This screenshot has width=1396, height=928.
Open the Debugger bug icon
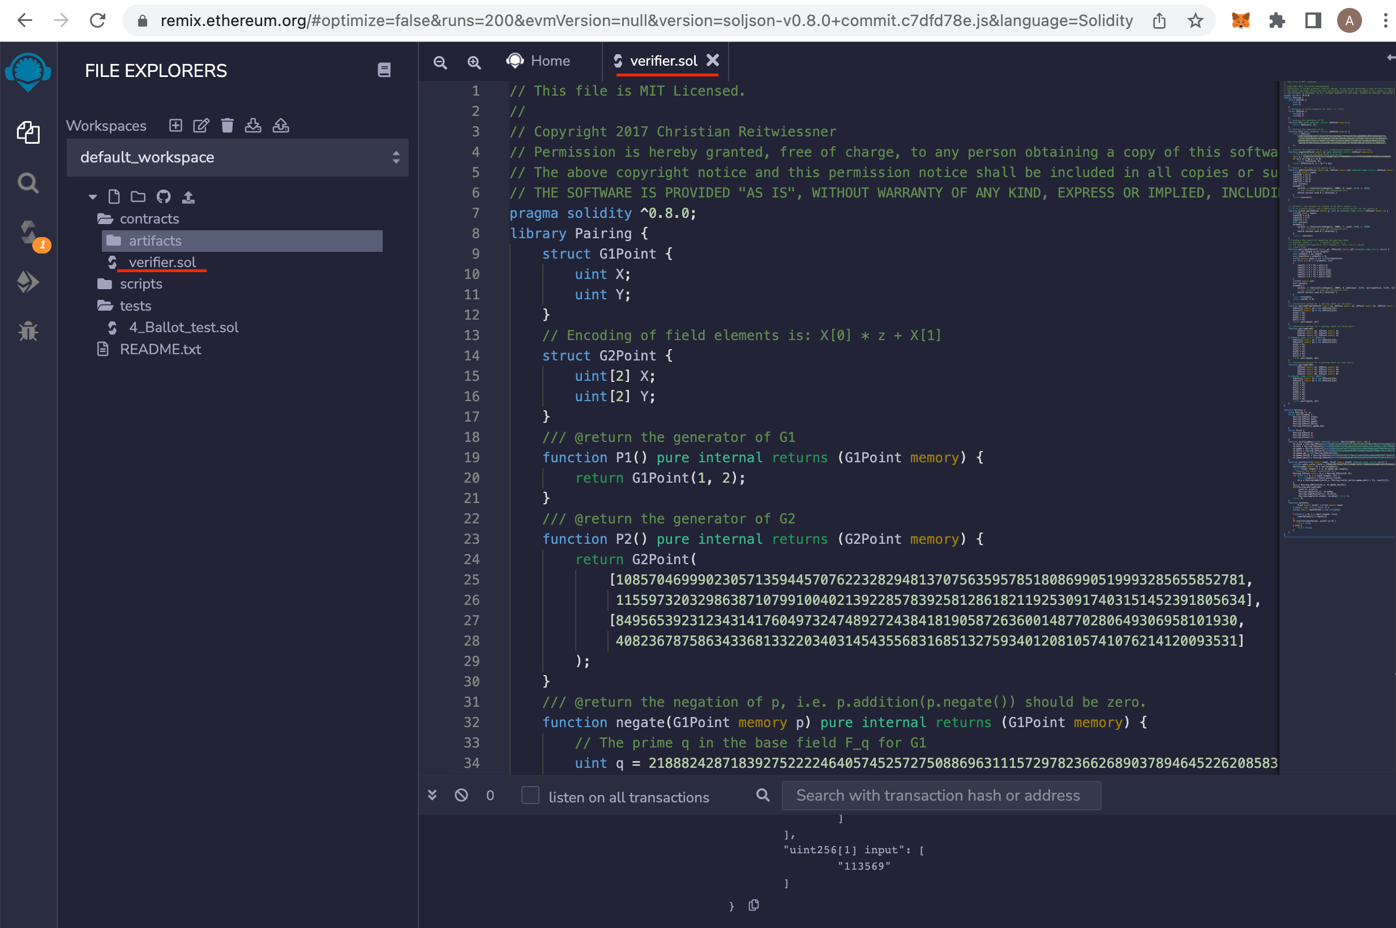(x=28, y=331)
